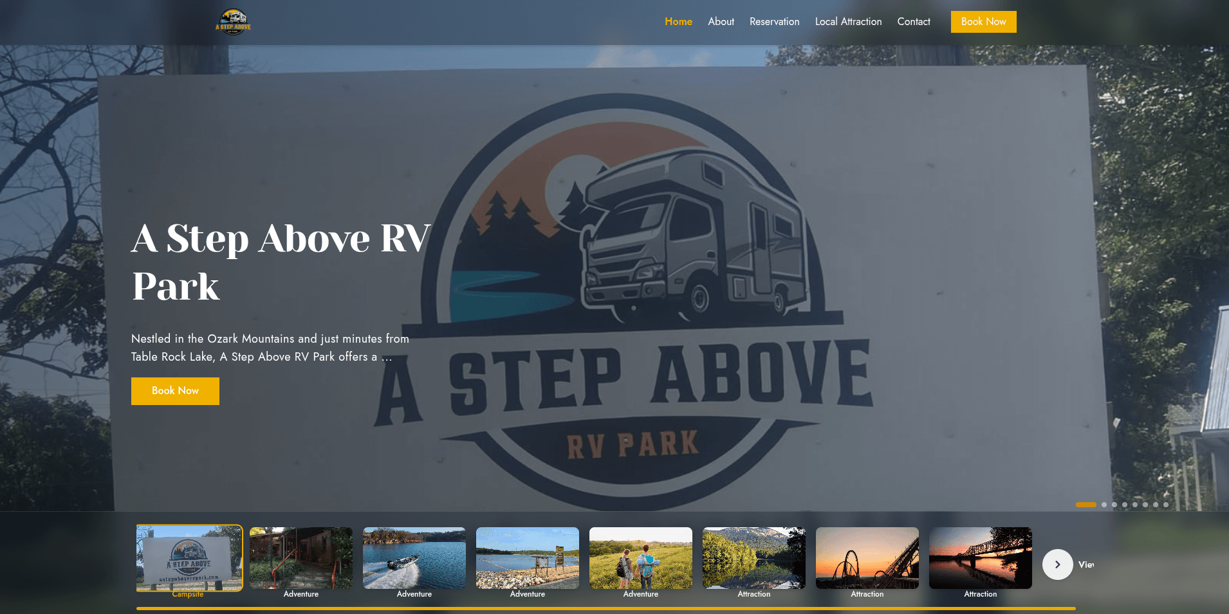This screenshot has width=1229, height=614.
Task: Click the circular next-arrow in the gallery
Action: (1057, 564)
